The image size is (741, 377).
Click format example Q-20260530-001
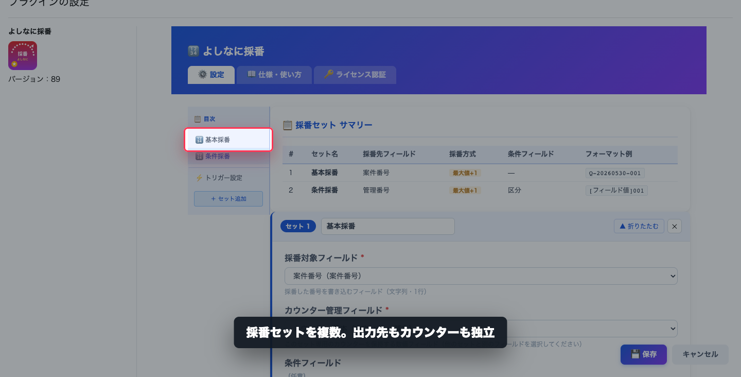(x=615, y=173)
